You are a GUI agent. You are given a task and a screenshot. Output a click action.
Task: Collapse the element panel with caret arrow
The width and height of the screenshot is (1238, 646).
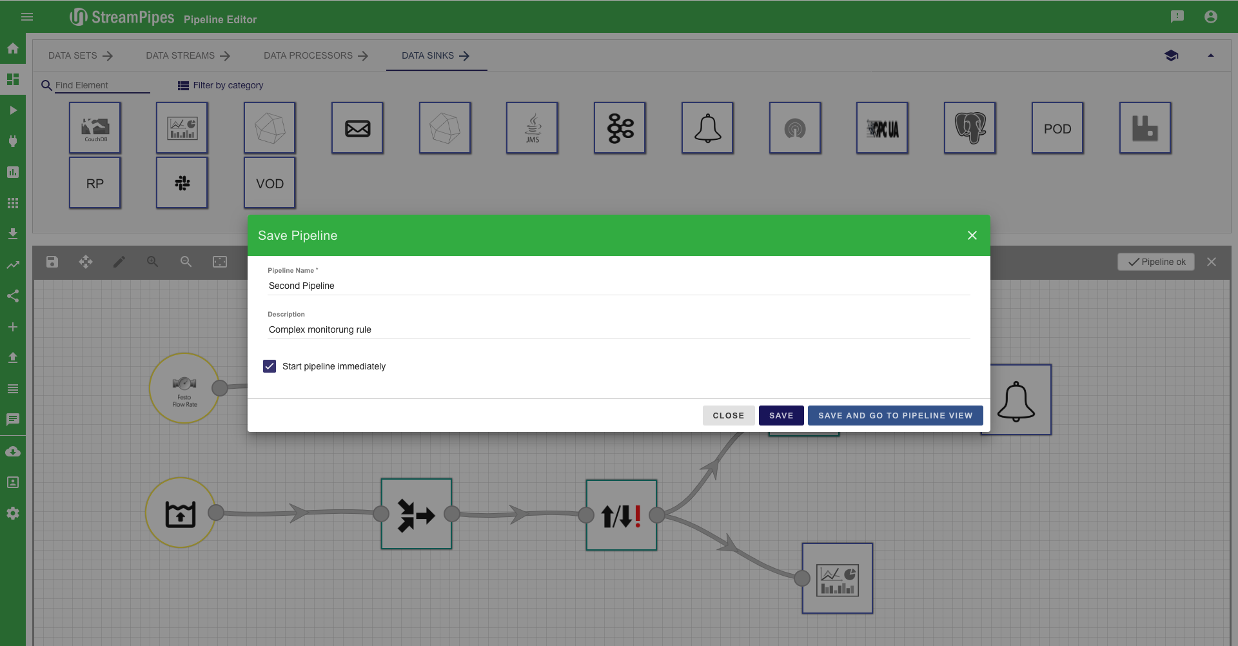tap(1210, 55)
